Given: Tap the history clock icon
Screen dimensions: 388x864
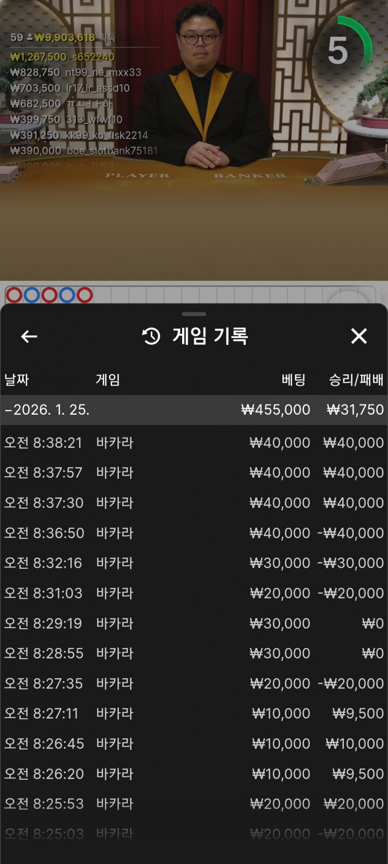Looking at the screenshot, I should 151,336.
